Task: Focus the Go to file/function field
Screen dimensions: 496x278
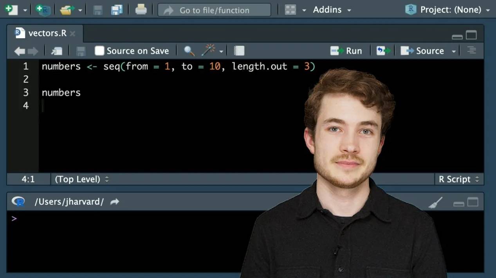Action: (214, 10)
